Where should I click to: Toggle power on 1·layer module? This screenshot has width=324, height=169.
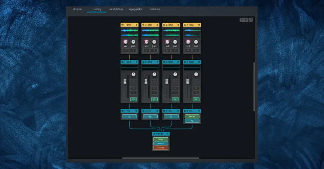[122, 62]
